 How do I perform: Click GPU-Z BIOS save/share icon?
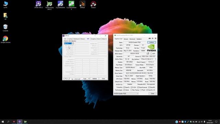coord(148,54)
